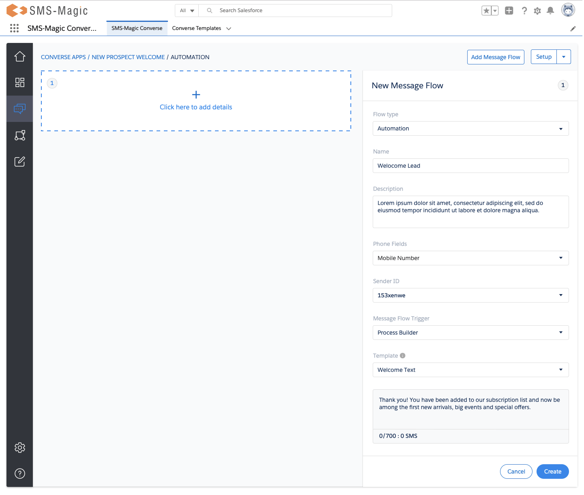View the Template info tooltip icon
Image resolution: width=584 pixels, height=495 pixels.
pyautogui.click(x=402, y=355)
